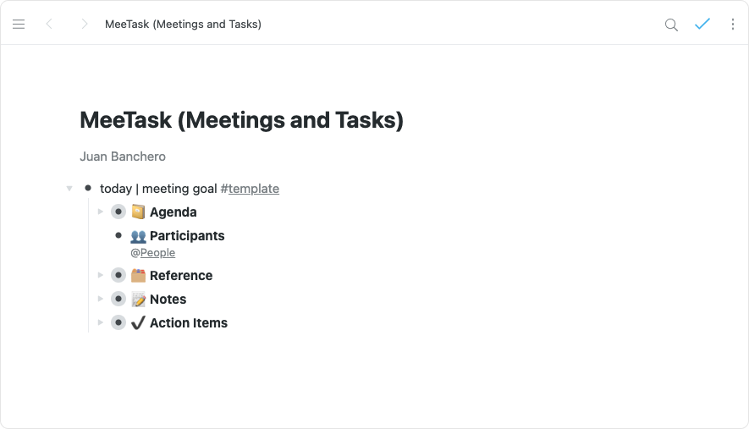Collapse the 'today | meeting goal' item

coord(69,188)
